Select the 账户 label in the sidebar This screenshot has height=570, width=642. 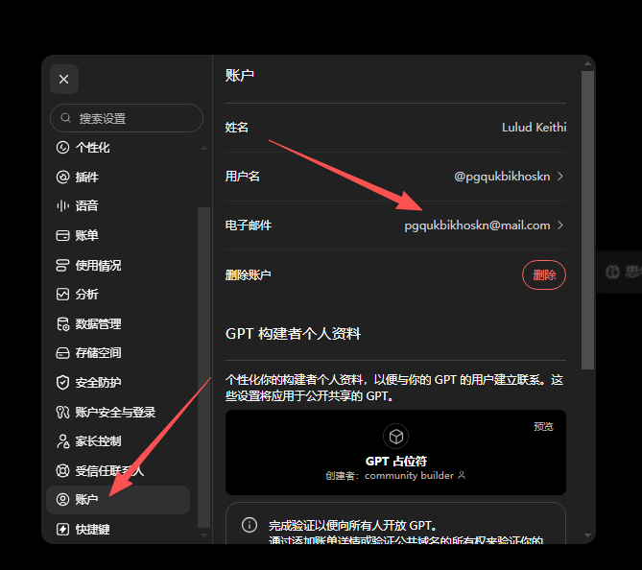click(x=86, y=500)
